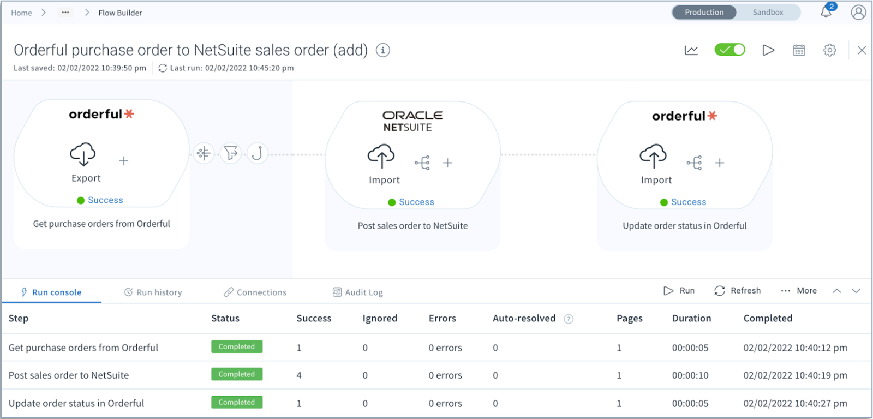Open the More actions menu
Viewport: 873px width, 419px height.
(x=799, y=291)
